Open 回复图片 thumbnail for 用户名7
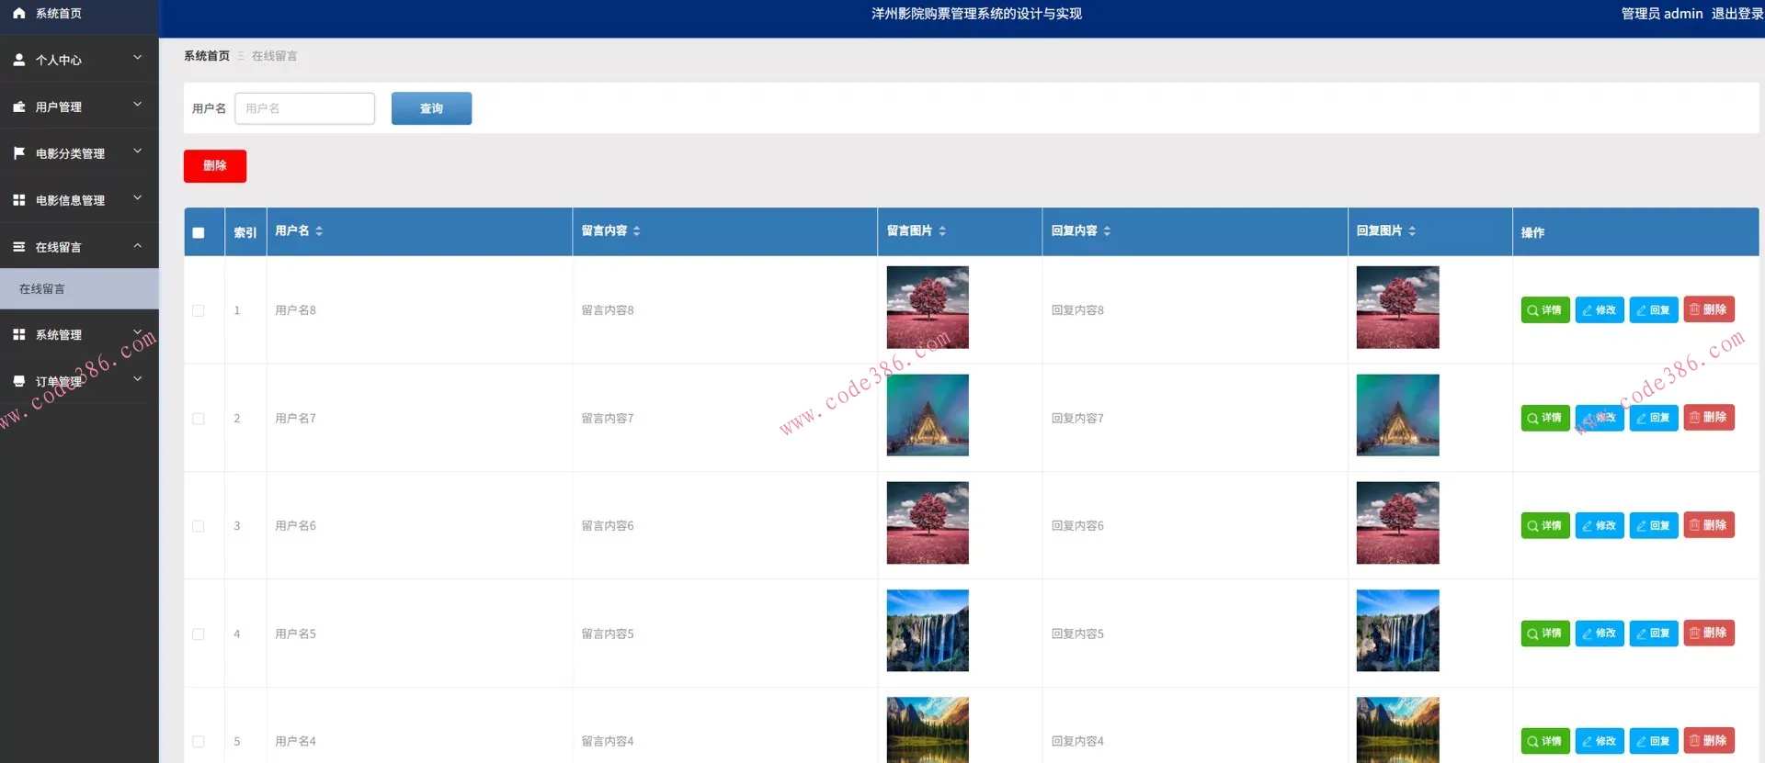This screenshot has height=763, width=1765. [x=1397, y=415]
